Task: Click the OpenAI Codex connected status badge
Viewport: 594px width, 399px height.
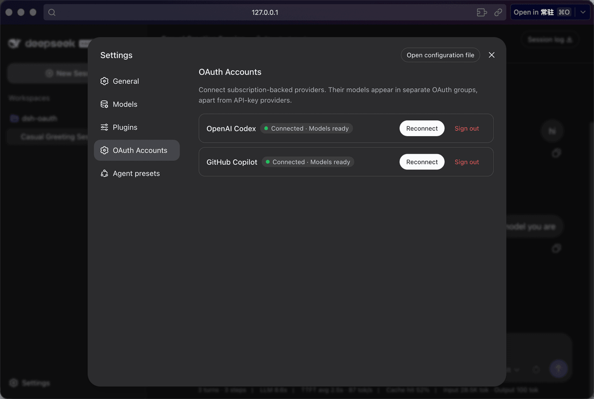Action: (x=306, y=129)
